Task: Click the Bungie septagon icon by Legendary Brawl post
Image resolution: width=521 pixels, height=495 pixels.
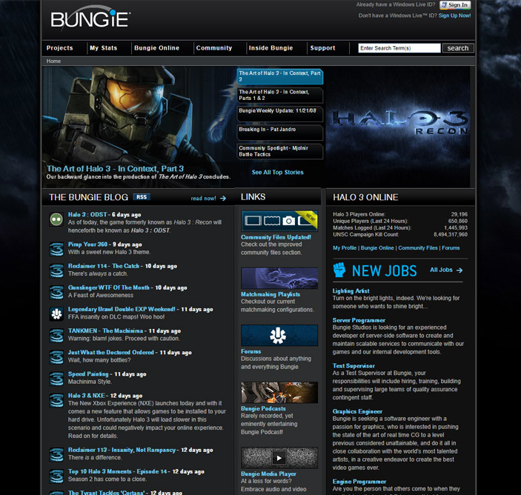Action: (56, 314)
